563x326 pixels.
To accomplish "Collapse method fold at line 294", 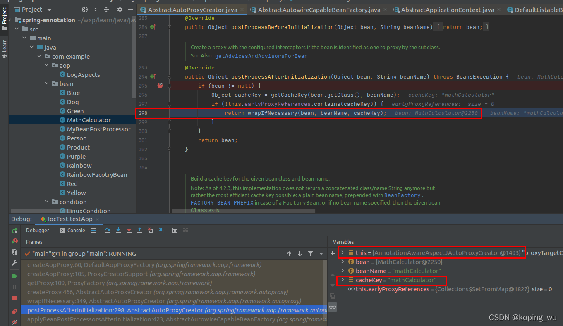I will tap(169, 76).
